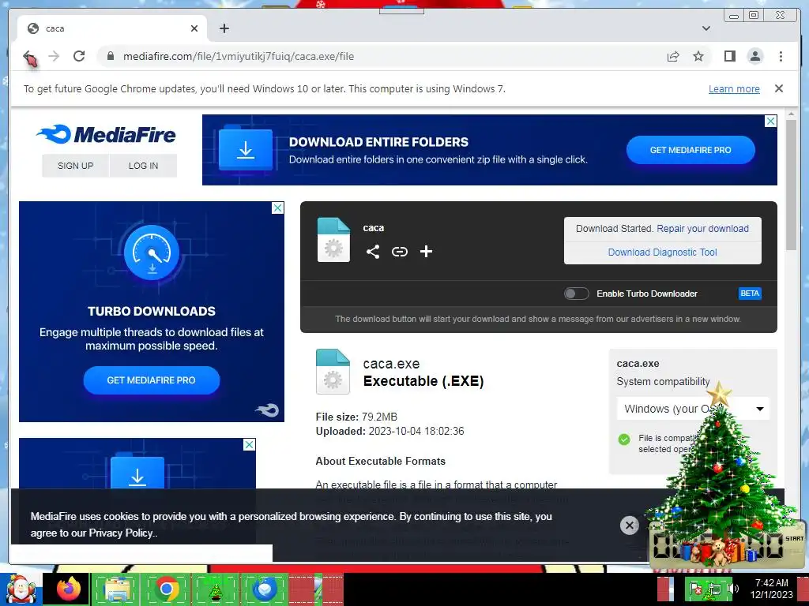The height and width of the screenshot is (606, 809).
Task: Close the Turbo Downloads ad
Action: [277, 208]
